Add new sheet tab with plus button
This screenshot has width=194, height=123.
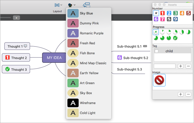tap(17, 18)
